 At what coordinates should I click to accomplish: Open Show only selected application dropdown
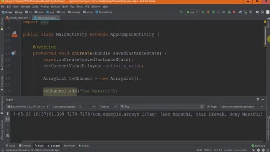(x=242, y=106)
